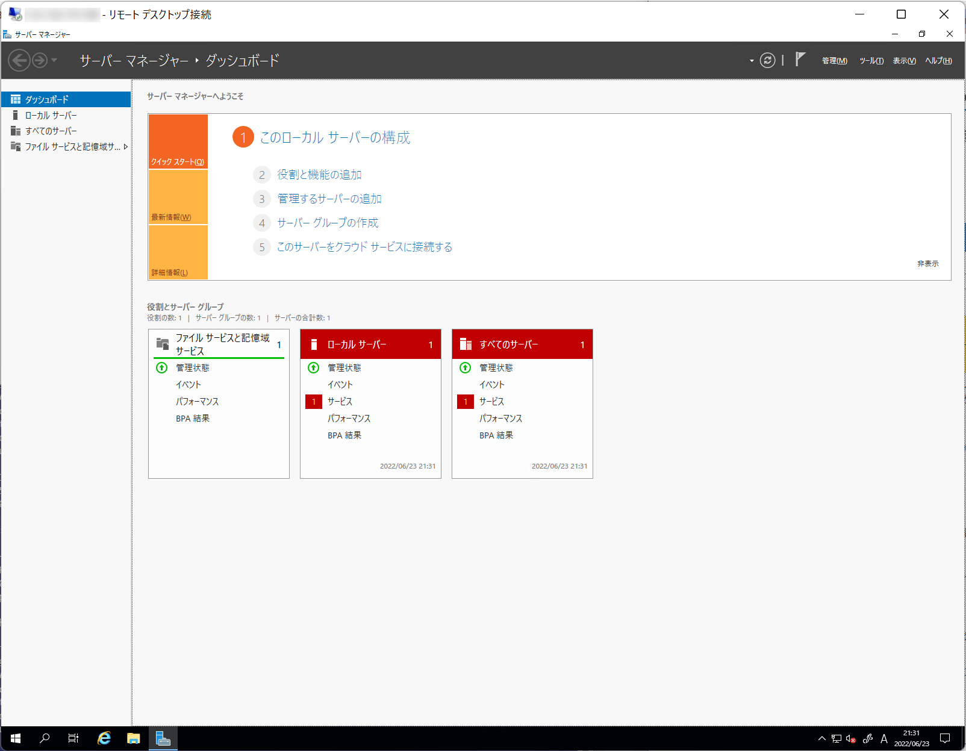Click BPA 結果 in ローカル サーバー tile

(344, 435)
